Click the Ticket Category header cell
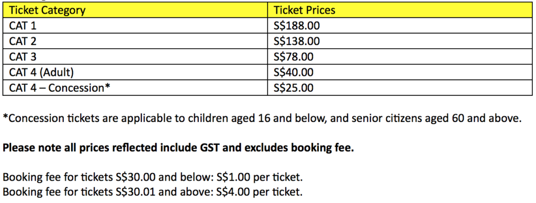The image size is (536, 203). pos(135,10)
